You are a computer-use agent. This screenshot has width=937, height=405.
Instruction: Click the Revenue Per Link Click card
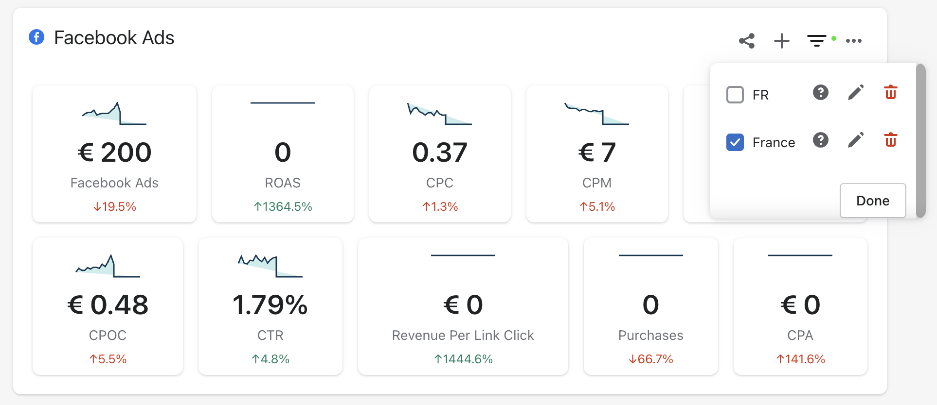463,306
